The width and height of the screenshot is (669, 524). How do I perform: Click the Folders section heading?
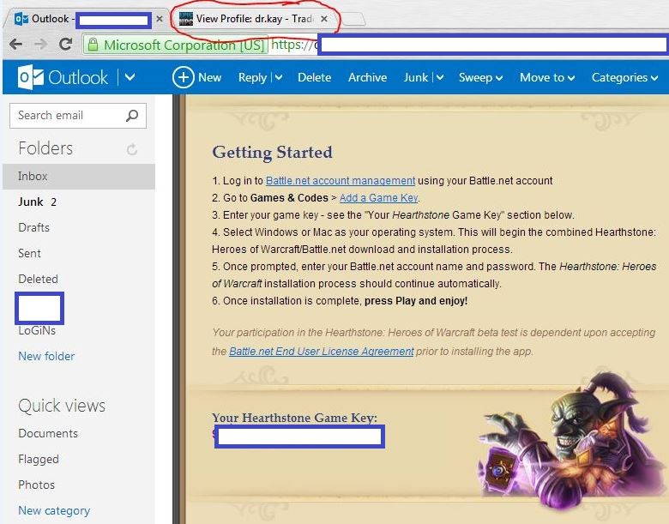click(x=45, y=148)
